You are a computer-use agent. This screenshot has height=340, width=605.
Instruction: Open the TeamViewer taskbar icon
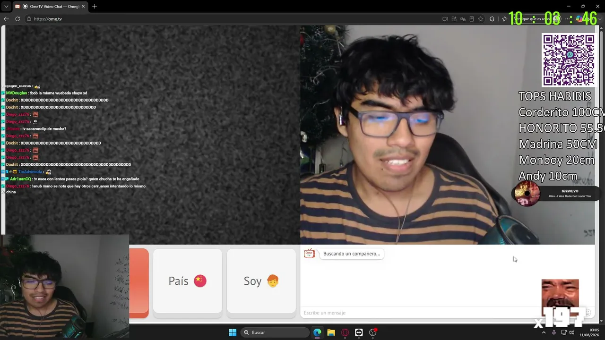tap(359, 332)
